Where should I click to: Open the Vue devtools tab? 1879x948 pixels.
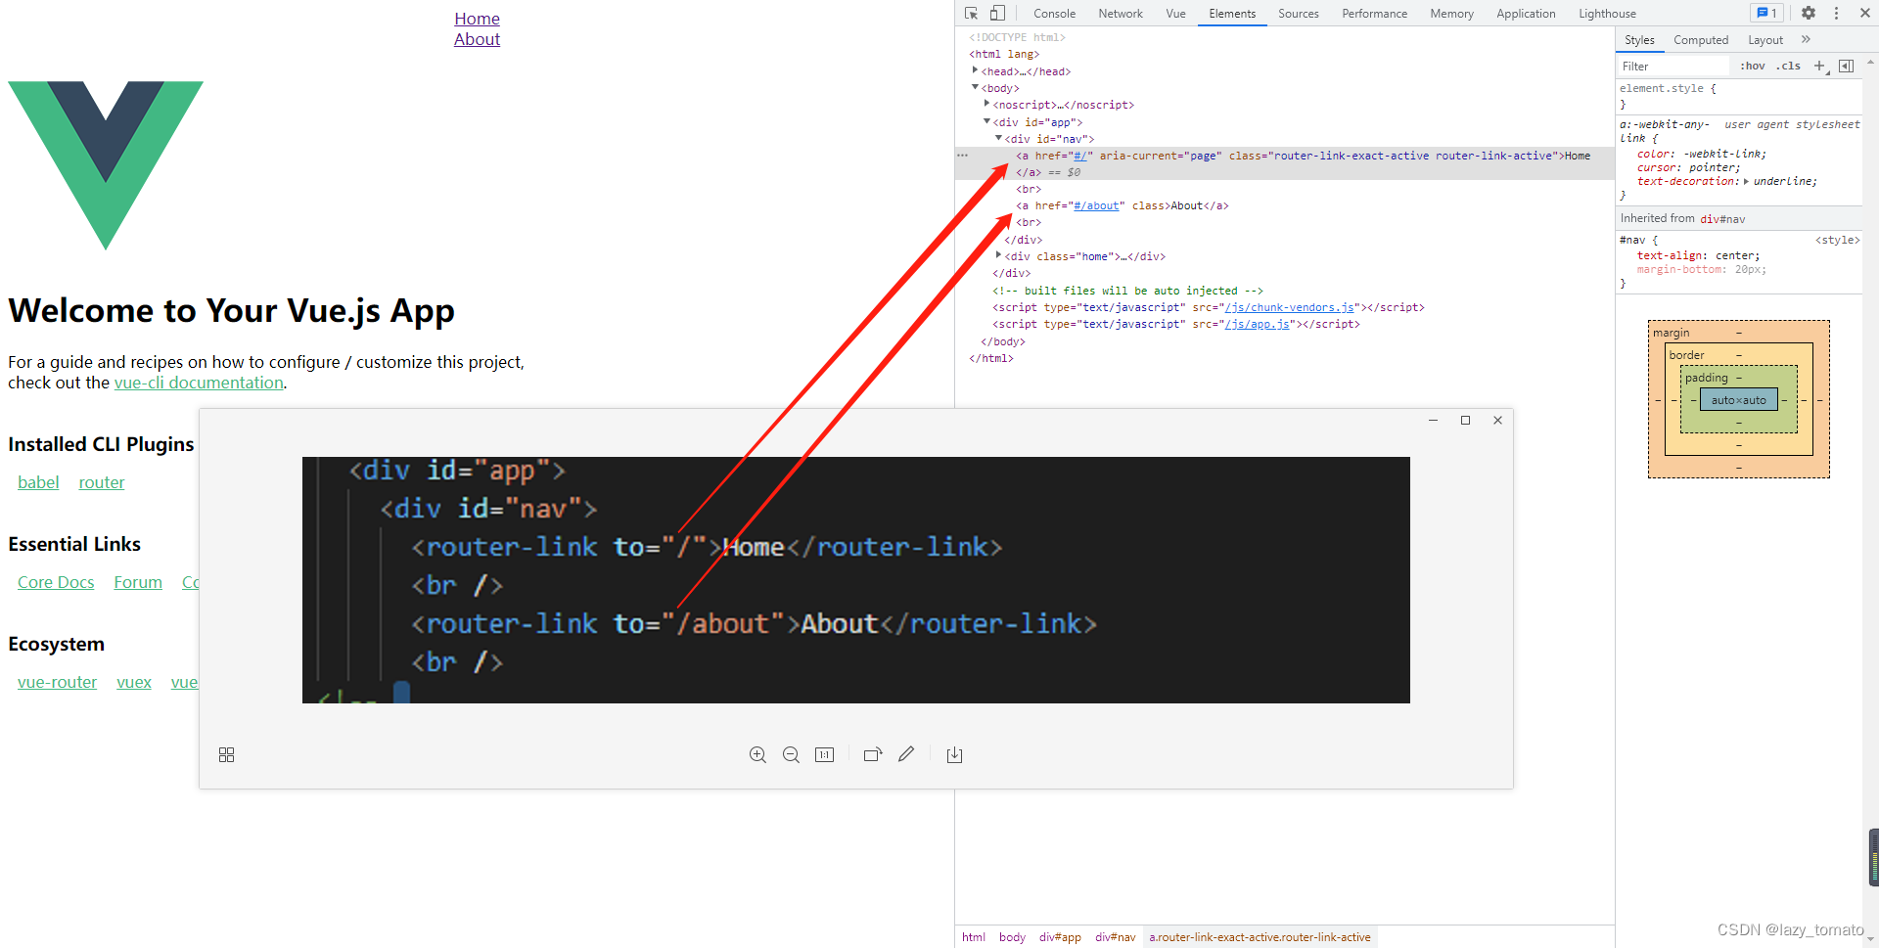pyautogui.click(x=1175, y=14)
